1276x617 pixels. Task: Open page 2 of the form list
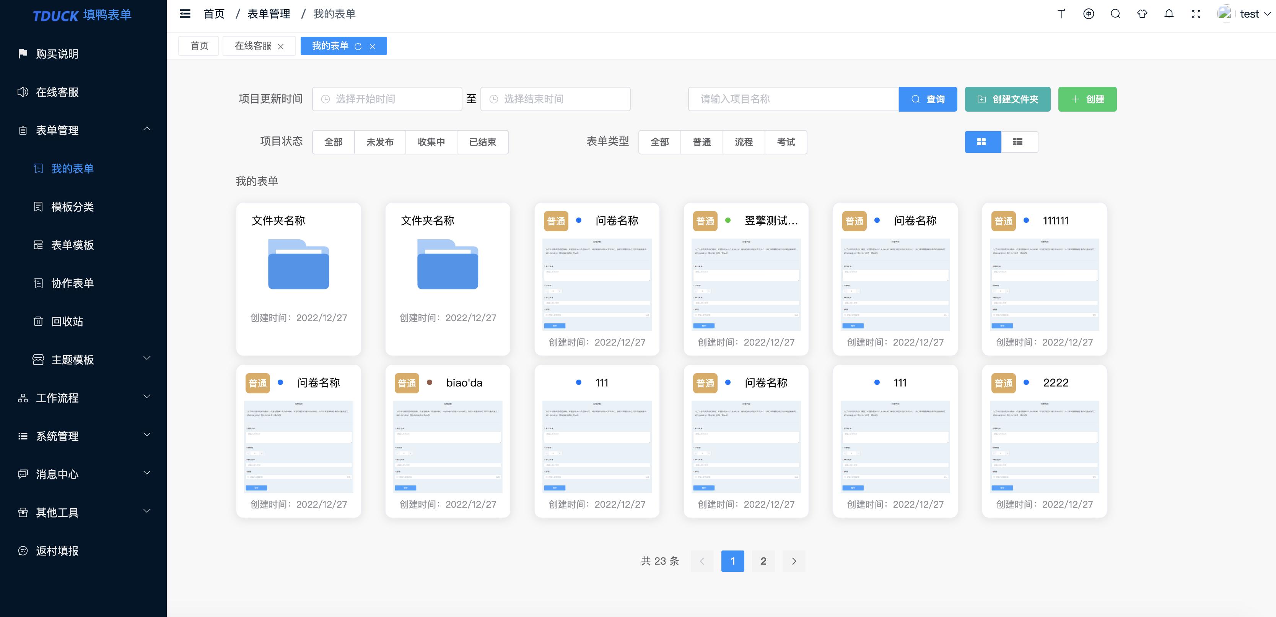tap(763, 561)
